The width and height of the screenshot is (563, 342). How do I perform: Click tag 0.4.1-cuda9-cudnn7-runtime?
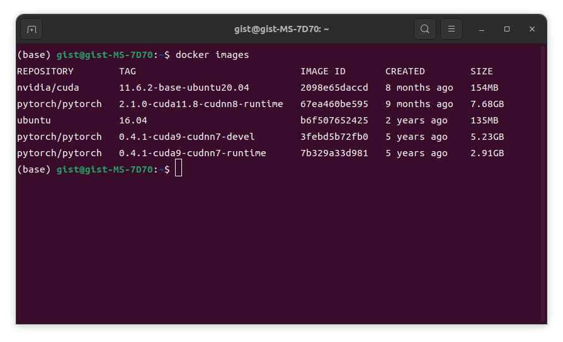[193, 153]
